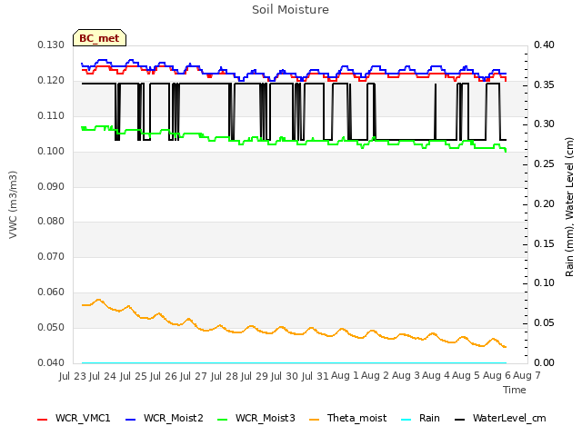This screenshot has height=436, width=582.
Task: Click the Aug 1 date tick label
Action: click(345, 376)
